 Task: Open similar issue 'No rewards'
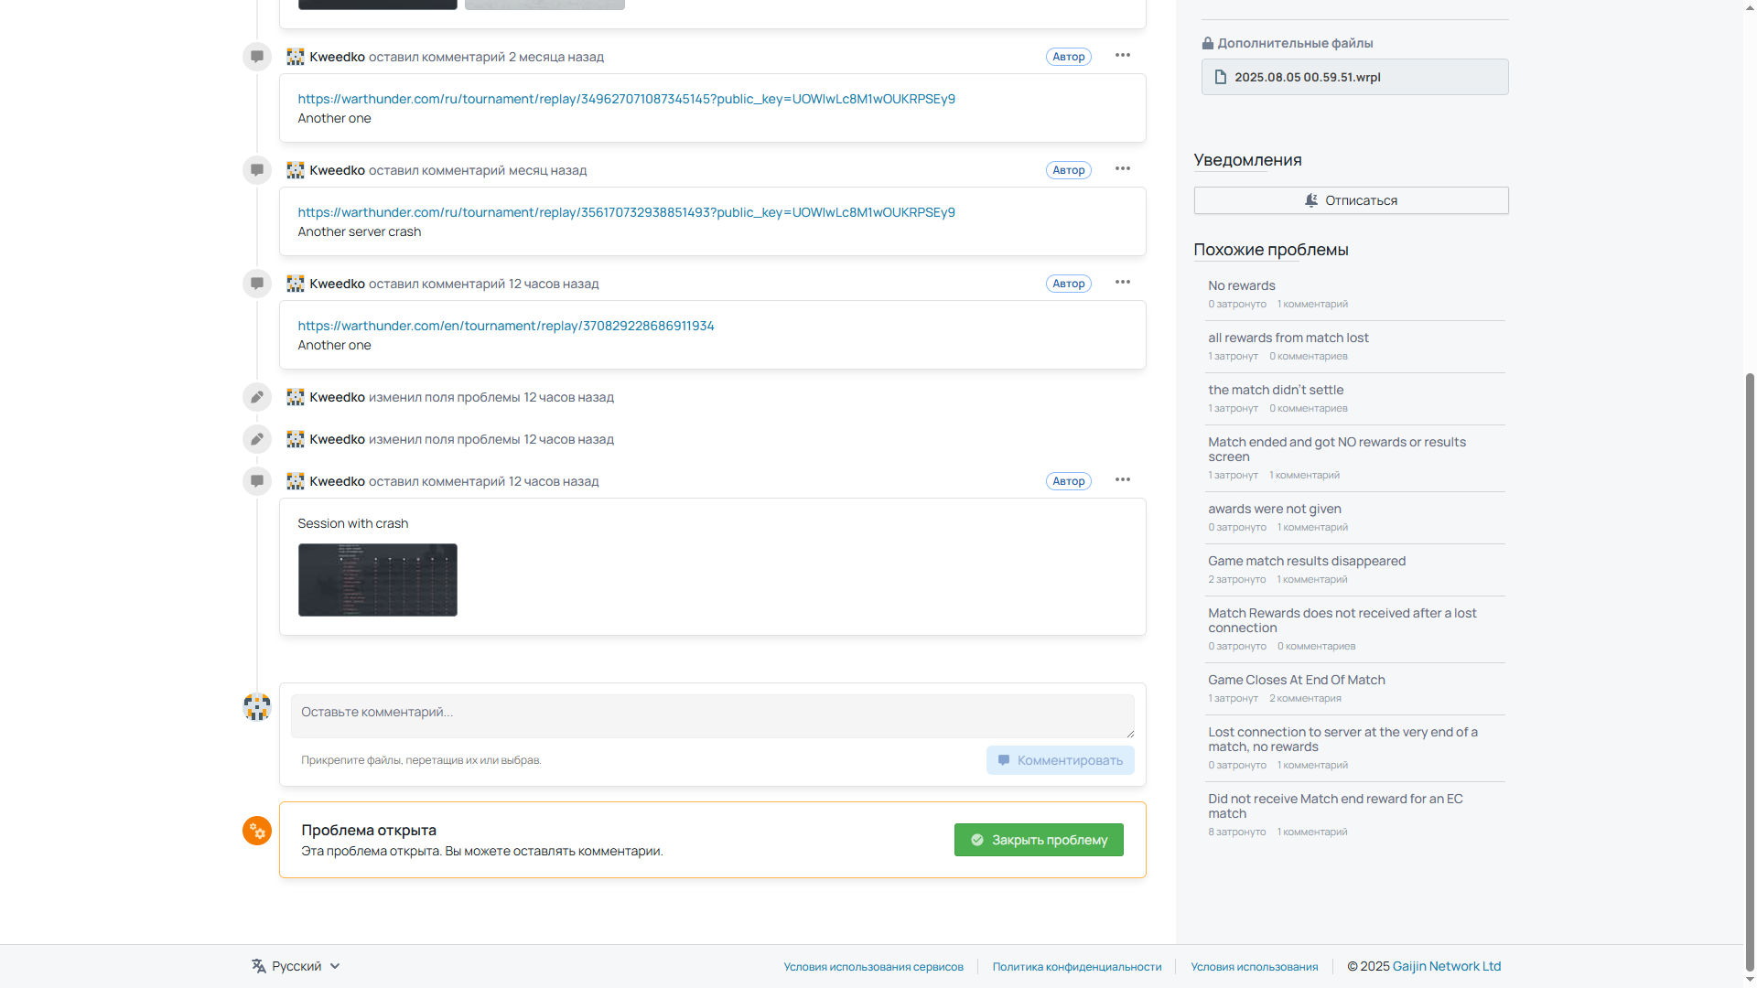pos(1241,285)
